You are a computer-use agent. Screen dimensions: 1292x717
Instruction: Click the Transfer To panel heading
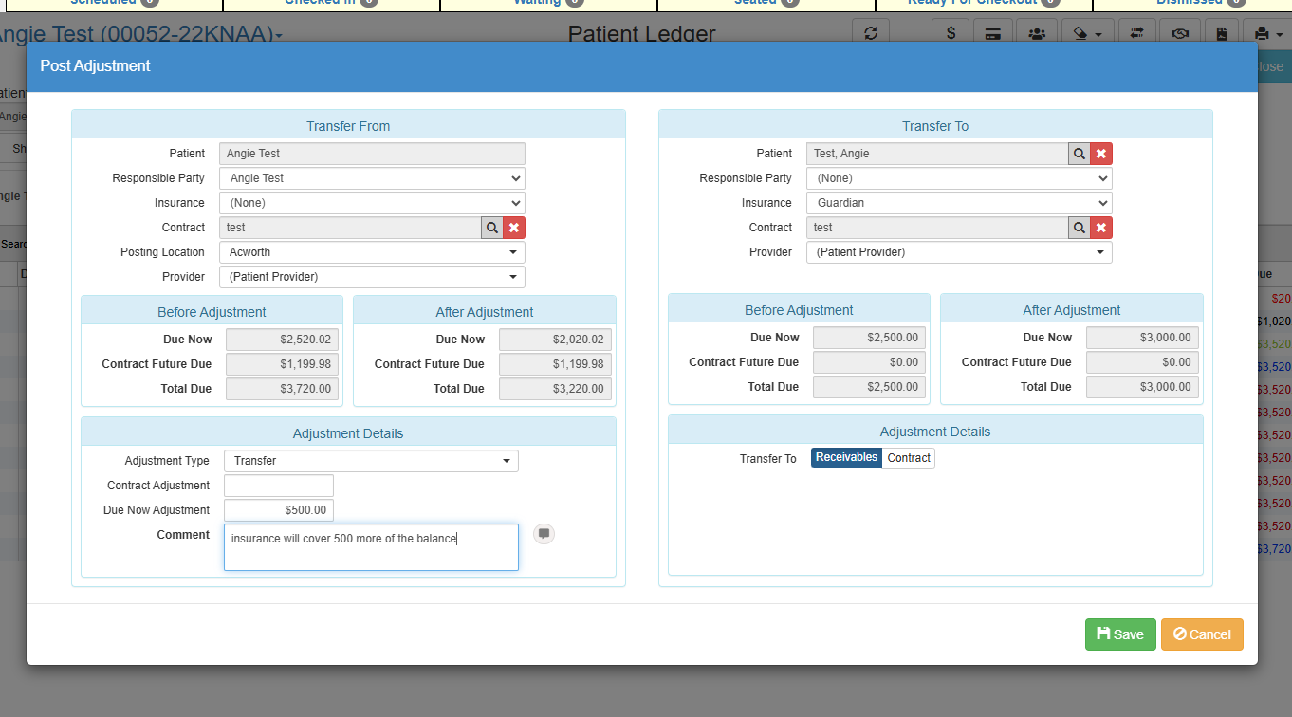(x=935, y=126)
